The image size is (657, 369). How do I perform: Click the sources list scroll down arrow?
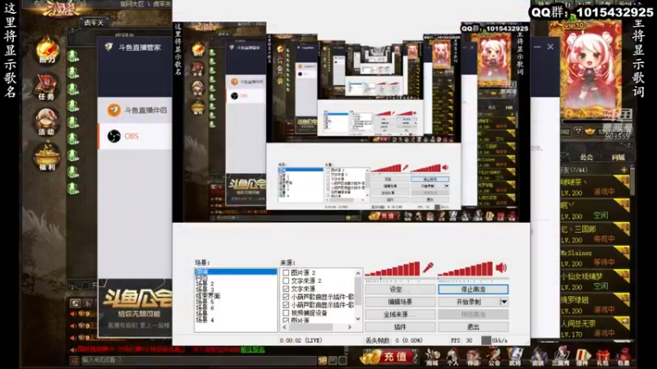coord(358,319)
